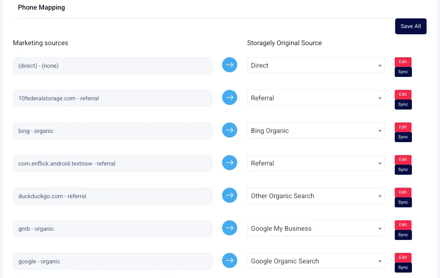Expand the Google Organic Search dropdown

point(316,261)
